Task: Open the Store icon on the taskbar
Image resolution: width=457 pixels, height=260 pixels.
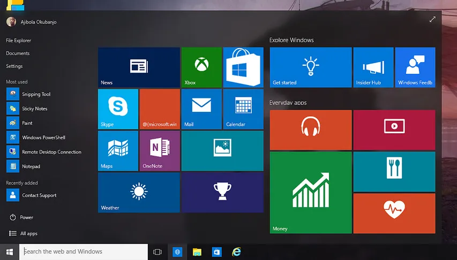Action: pos(216,251)
